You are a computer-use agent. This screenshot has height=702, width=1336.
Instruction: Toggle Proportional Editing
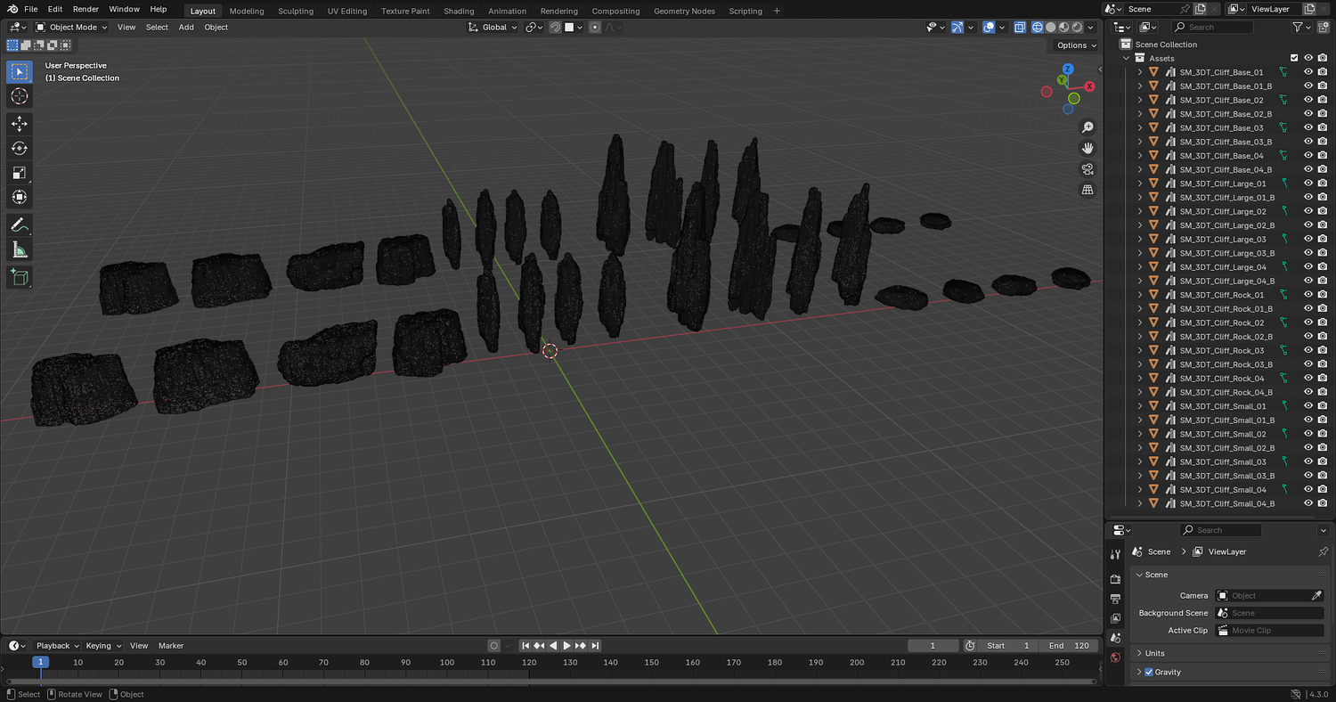pyautogui.click(x=596, y=27)
